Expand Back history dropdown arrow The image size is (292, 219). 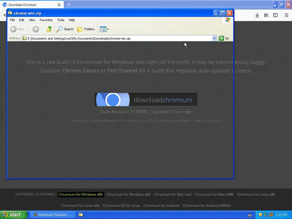click(28, 29)
